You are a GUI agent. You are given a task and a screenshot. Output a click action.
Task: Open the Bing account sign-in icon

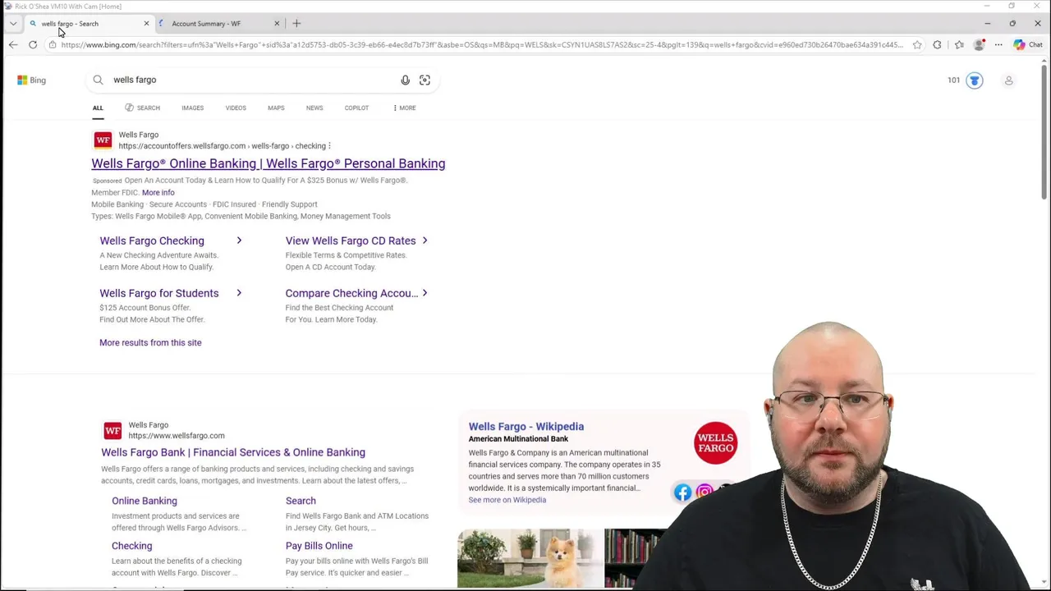pos(1008,80)
